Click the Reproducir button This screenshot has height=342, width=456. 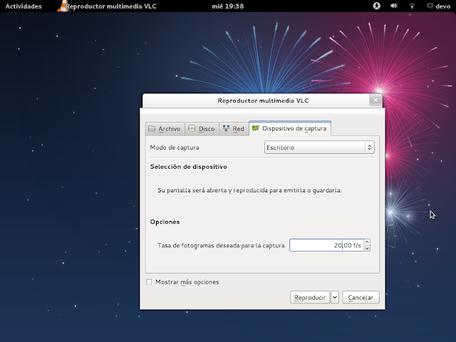[310, 297]
